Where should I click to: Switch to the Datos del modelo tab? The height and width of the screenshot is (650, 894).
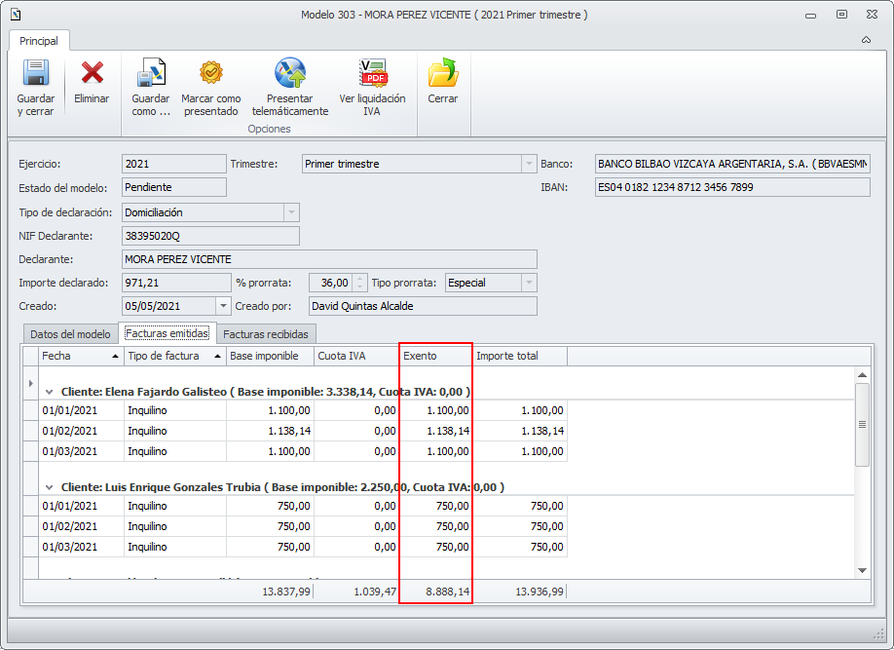coord(70,334)
